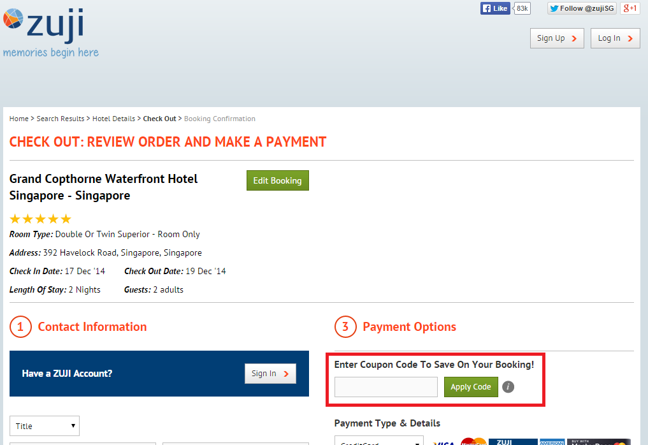
Task: Click Edit Booking
Action: [278, 180]
